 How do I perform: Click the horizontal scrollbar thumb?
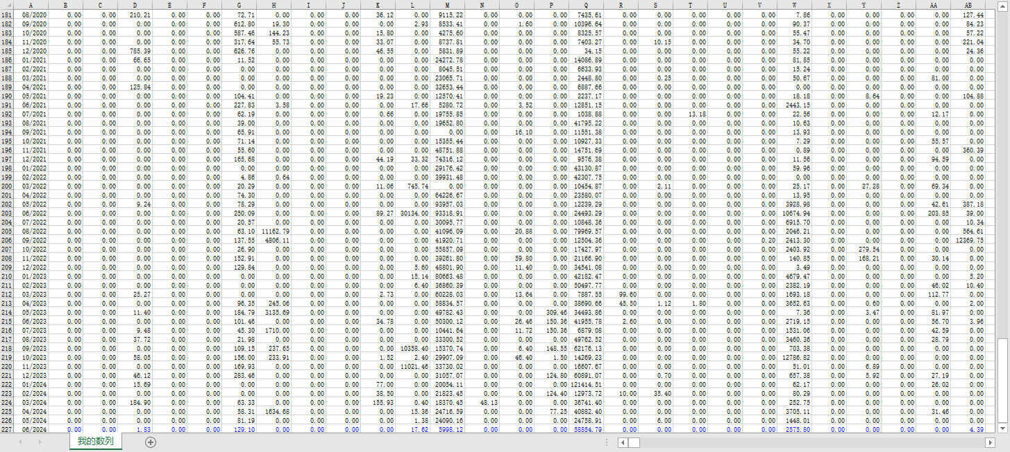pos(634,442)
